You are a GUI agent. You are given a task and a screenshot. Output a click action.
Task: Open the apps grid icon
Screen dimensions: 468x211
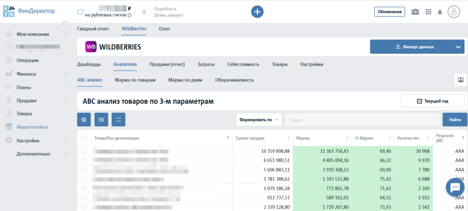(x=428, y=11)
